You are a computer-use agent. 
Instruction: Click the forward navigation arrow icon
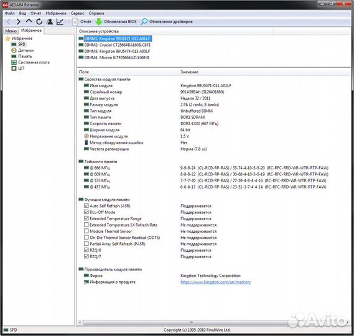pos(19,22)
